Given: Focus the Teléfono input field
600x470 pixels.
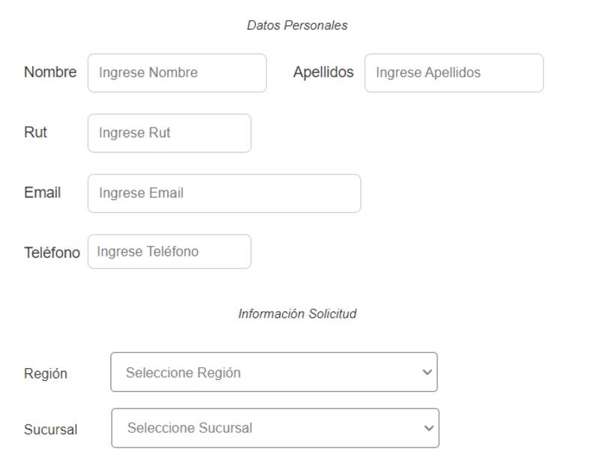Looking at the screenshot, I should coord(169,252).
